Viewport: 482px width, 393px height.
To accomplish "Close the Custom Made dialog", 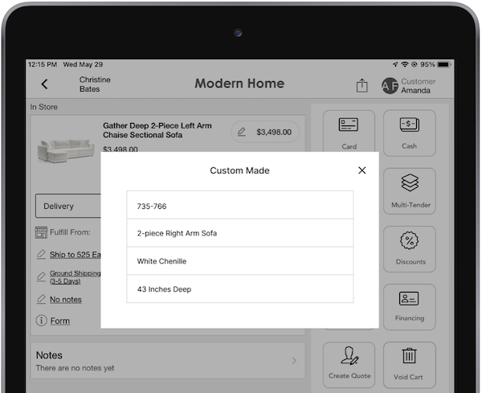I will pyautogui.click(x=361, y=170).
